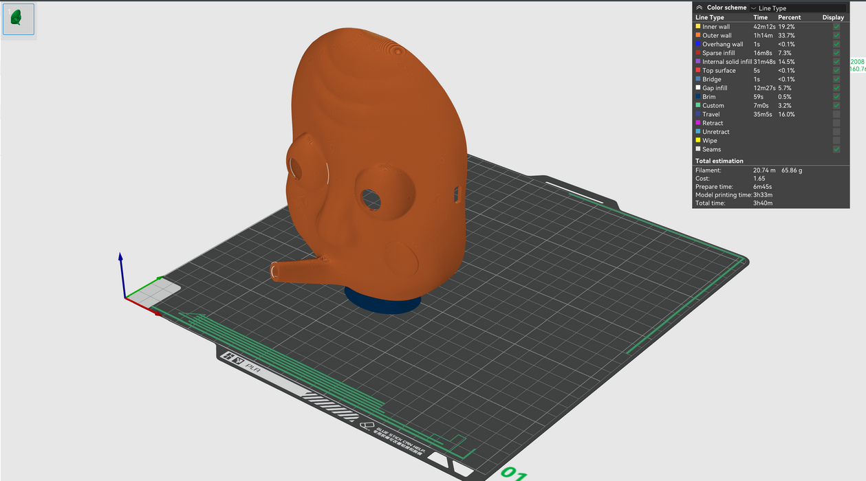Uncheck the Brim display checkbox
The image size is (866, 481).
pos(836,97)
